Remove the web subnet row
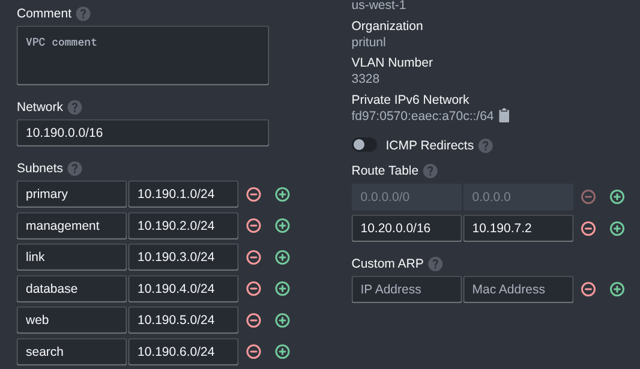 253,320
